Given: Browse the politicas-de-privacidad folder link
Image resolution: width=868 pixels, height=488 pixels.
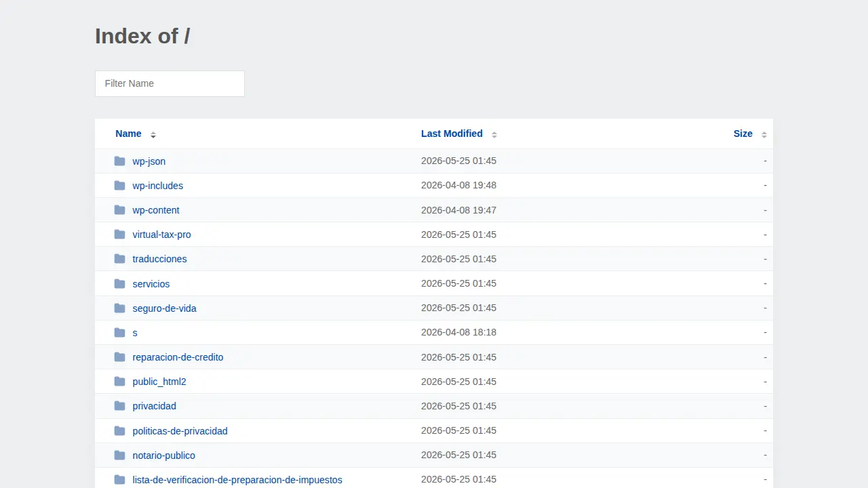Looking at the screenshot, I should 180,431.
